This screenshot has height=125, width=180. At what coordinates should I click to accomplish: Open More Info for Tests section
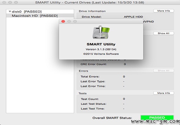point(164,93)
